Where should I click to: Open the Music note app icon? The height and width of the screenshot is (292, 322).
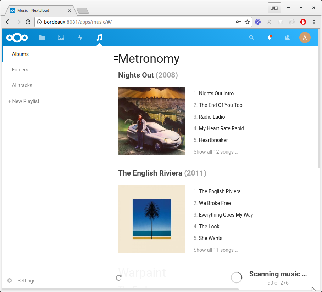(x=99, y=38)
